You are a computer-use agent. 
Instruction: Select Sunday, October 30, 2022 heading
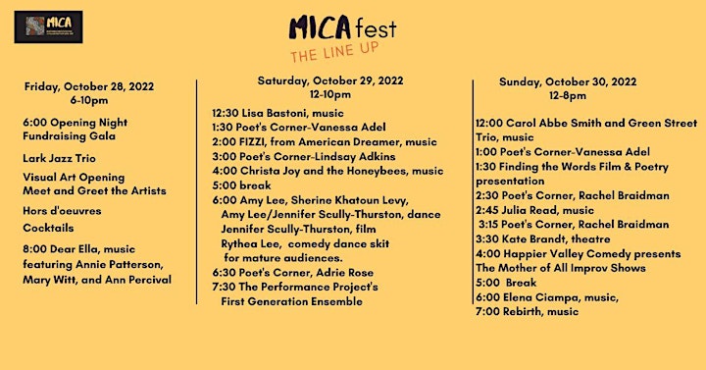tap(568, 82)
